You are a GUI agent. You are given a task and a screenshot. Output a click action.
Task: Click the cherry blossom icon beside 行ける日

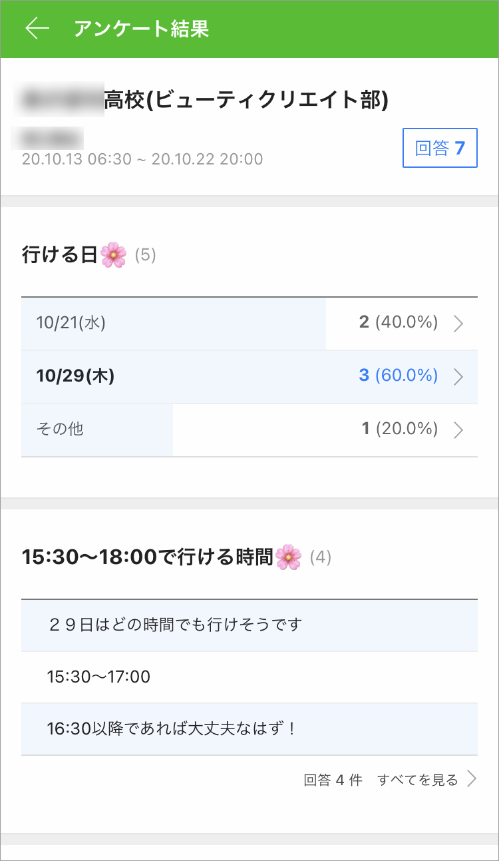point(114,255)
